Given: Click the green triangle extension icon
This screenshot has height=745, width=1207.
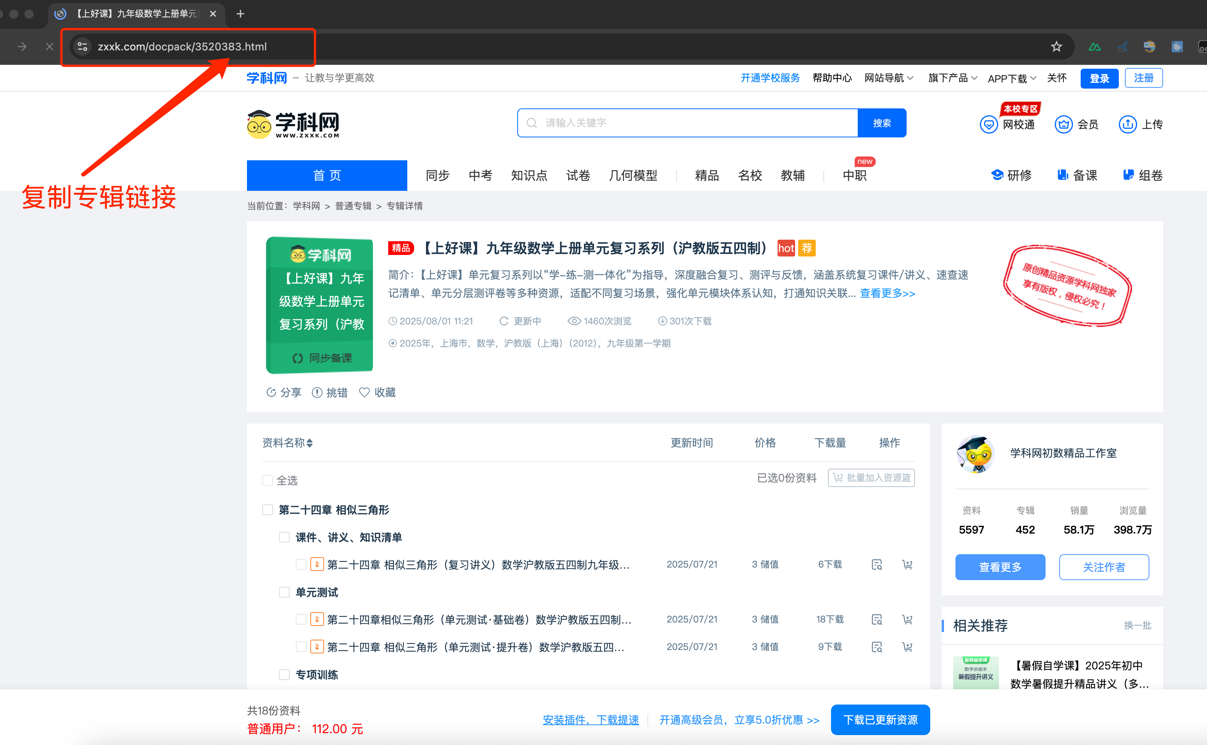Looking at the screenshot, I should coord(1094,46).
